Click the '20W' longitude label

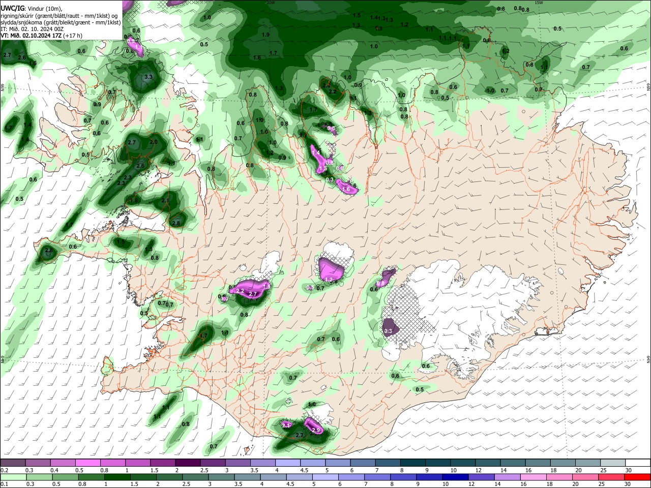[x=270, y=3]
